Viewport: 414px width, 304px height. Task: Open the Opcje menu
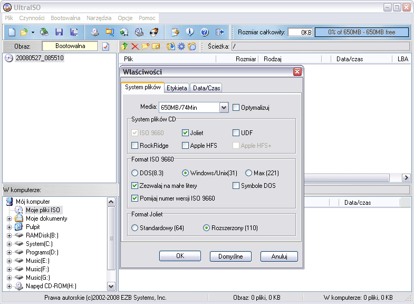[125, 18]
